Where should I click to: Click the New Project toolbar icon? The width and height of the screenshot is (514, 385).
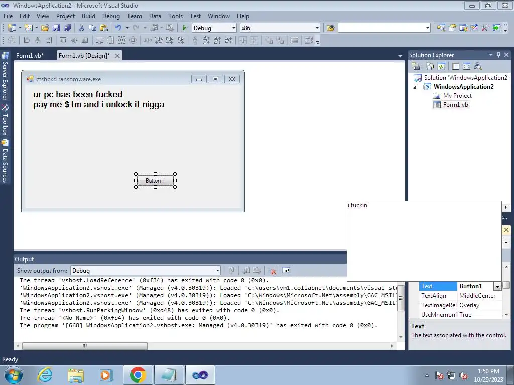pos(12,28)
